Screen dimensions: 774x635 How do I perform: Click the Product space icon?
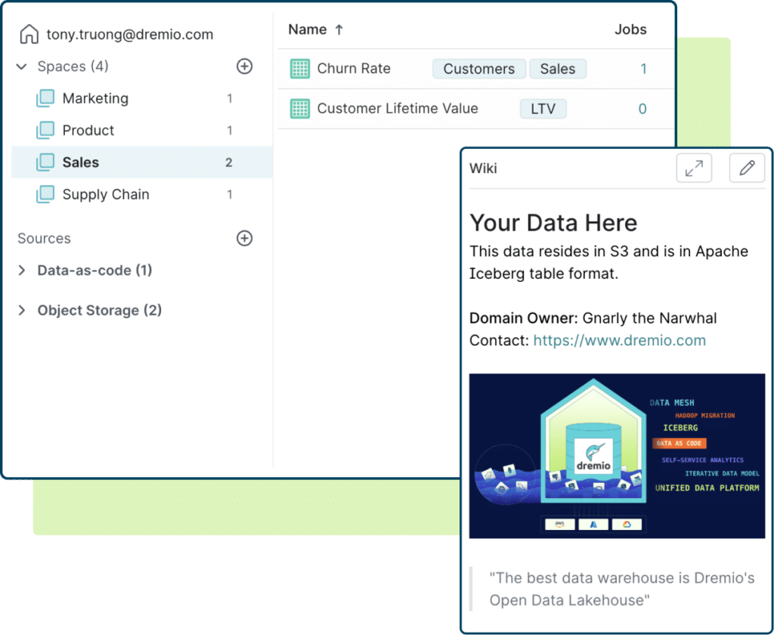[45, 130]
